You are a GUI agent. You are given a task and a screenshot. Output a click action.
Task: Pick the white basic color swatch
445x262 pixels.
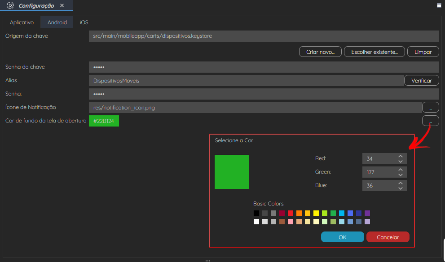pos(256,222)
